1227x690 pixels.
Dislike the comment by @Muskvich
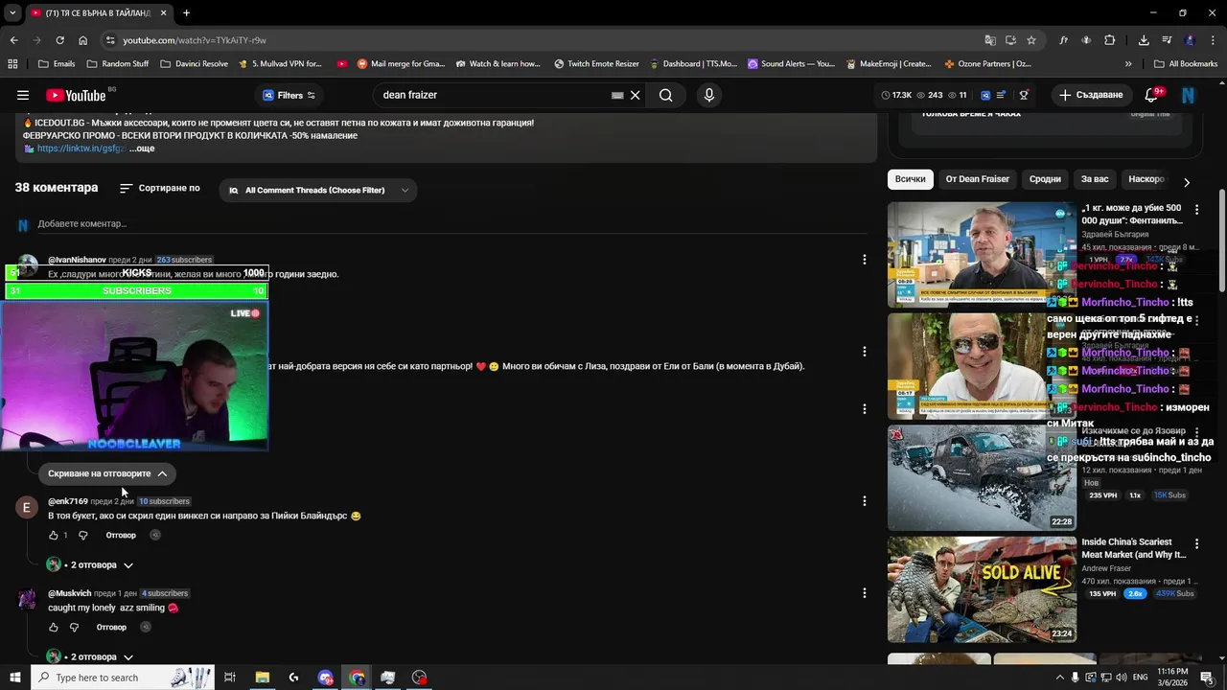(74, 627)
